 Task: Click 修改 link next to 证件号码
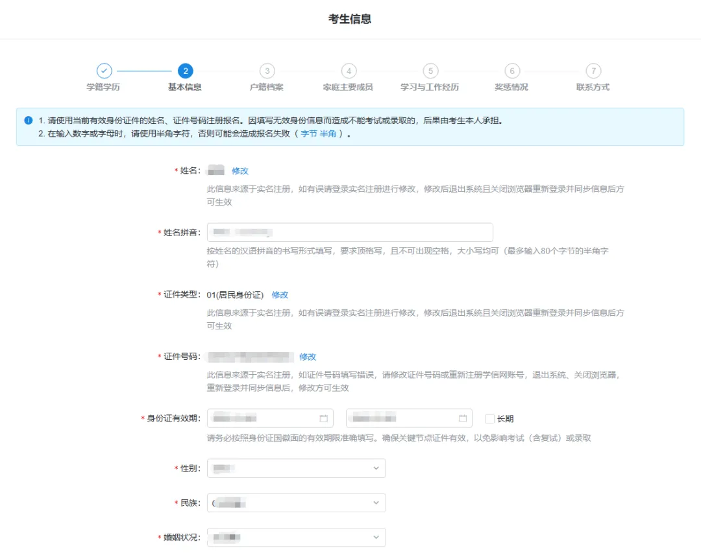(x=308, y=357)
